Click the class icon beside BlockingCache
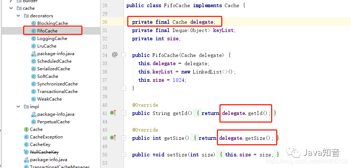 34,23
